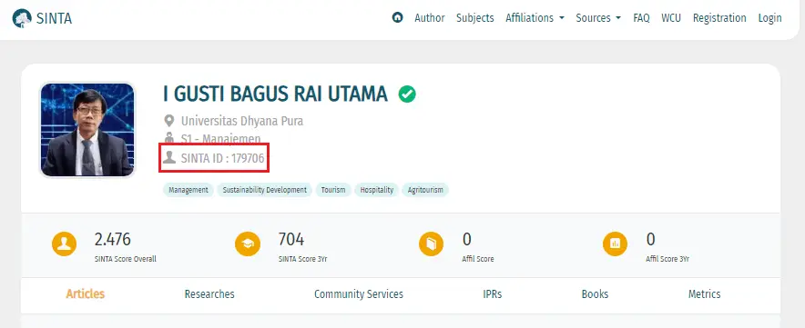Viewport: 805px width, 328px height.
Task: Click the SINTA brand name text
Action: (54, 18)
